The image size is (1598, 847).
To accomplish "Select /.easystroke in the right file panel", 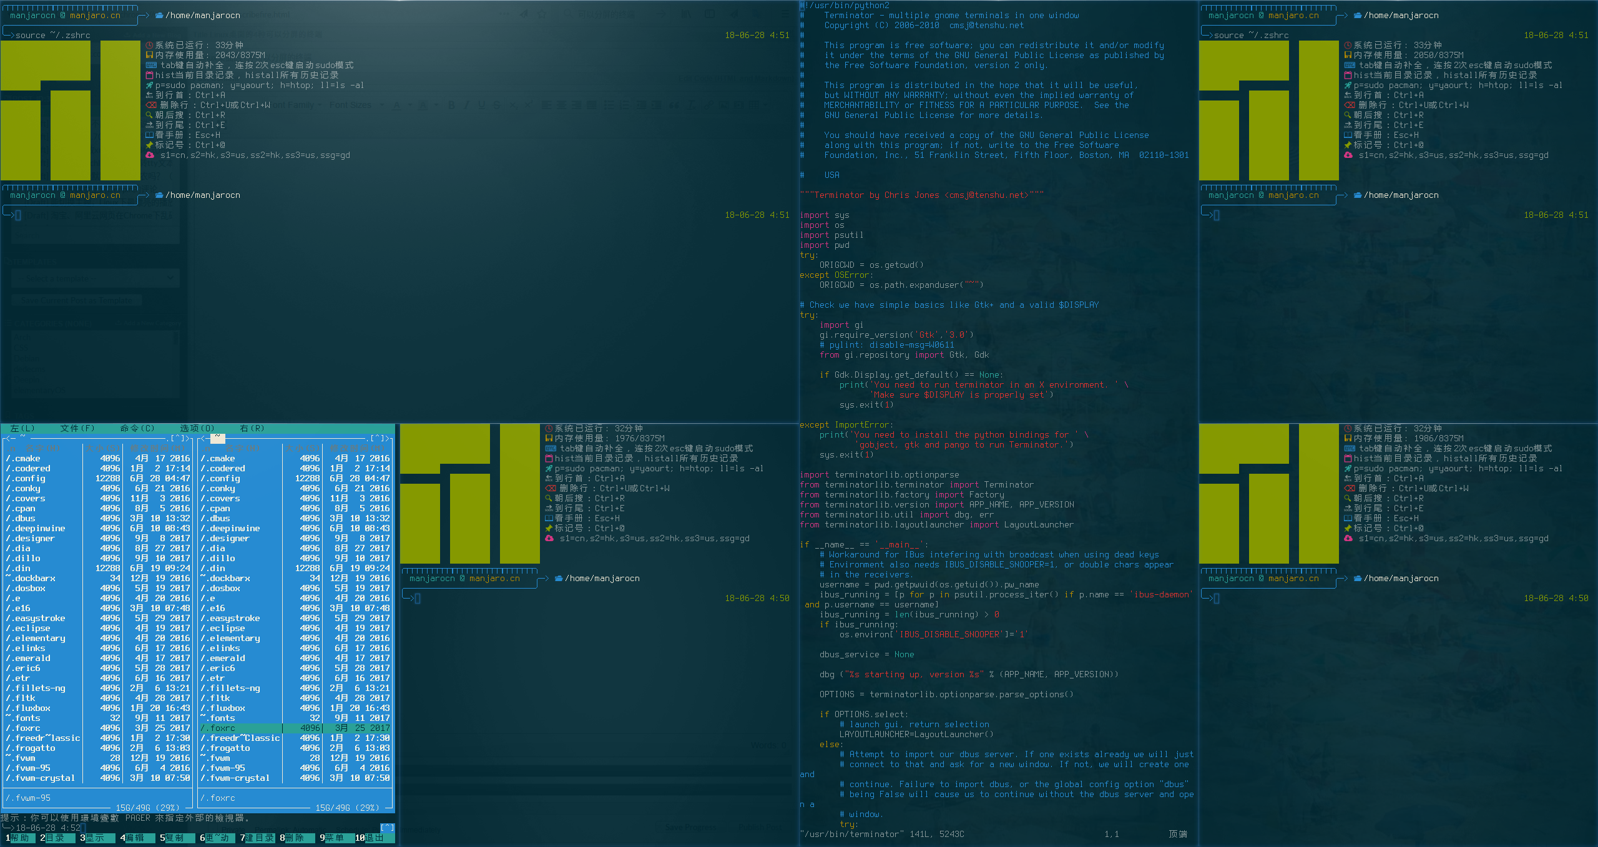I will (295, 618).
